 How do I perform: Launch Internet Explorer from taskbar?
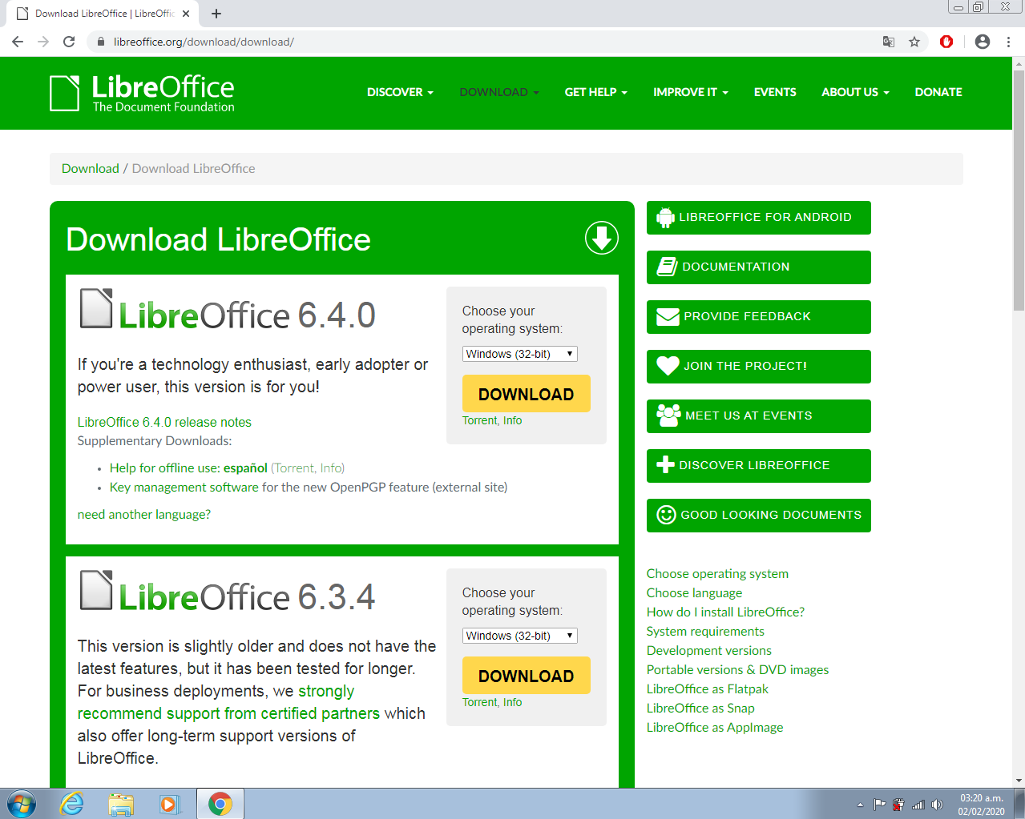coord(72,804)
